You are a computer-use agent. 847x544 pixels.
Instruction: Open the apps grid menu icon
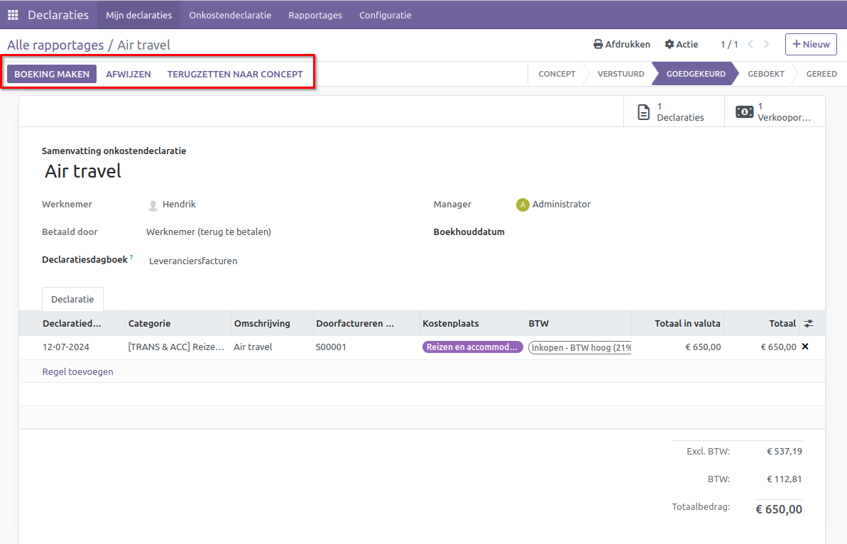click(x=13, y=15)
